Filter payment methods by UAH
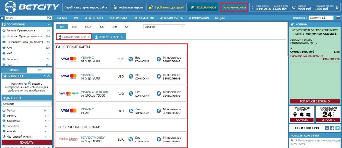Viewport: 342px width, 148px height. pos(114,27)
